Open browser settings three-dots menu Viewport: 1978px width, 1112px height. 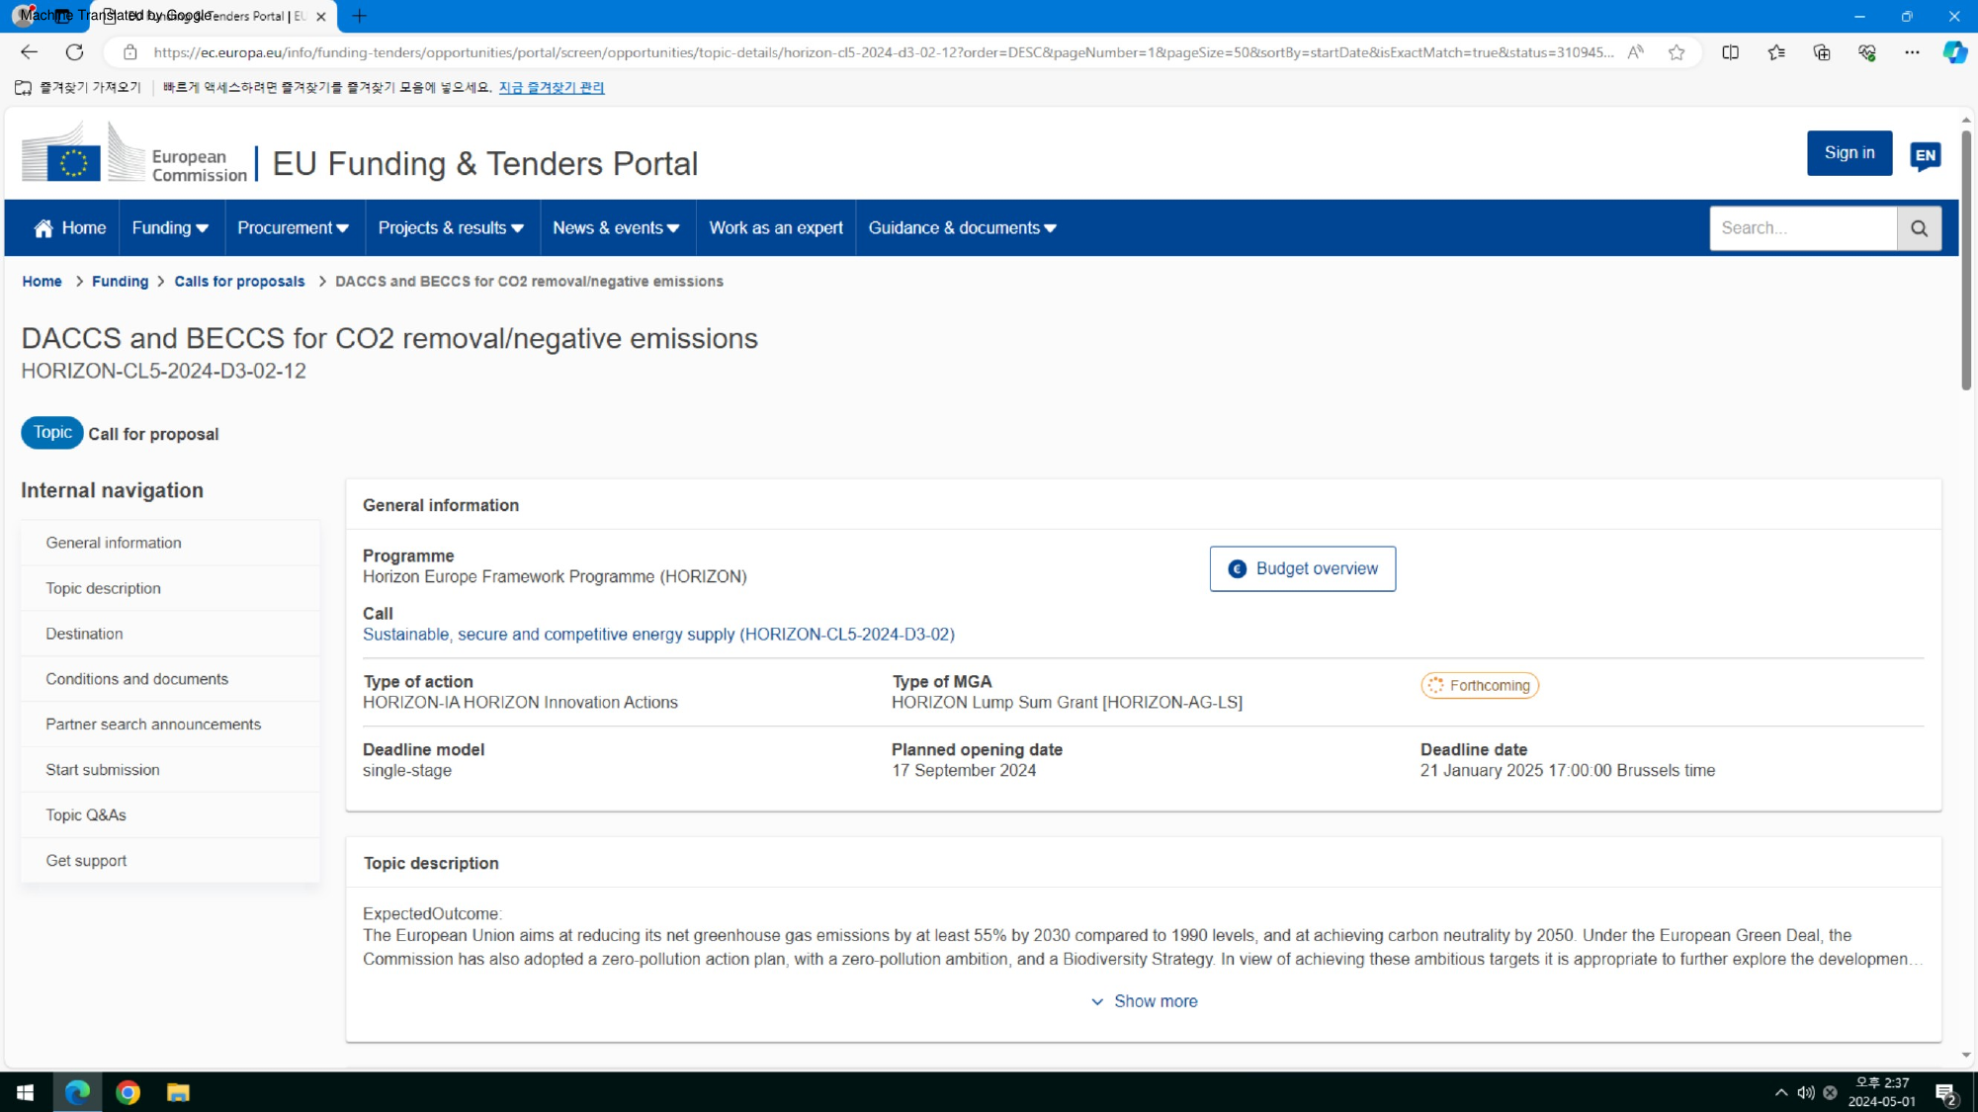coord(1911,52)
